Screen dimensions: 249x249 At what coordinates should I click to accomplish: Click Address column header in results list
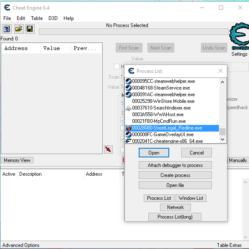(x=21, y=48)
